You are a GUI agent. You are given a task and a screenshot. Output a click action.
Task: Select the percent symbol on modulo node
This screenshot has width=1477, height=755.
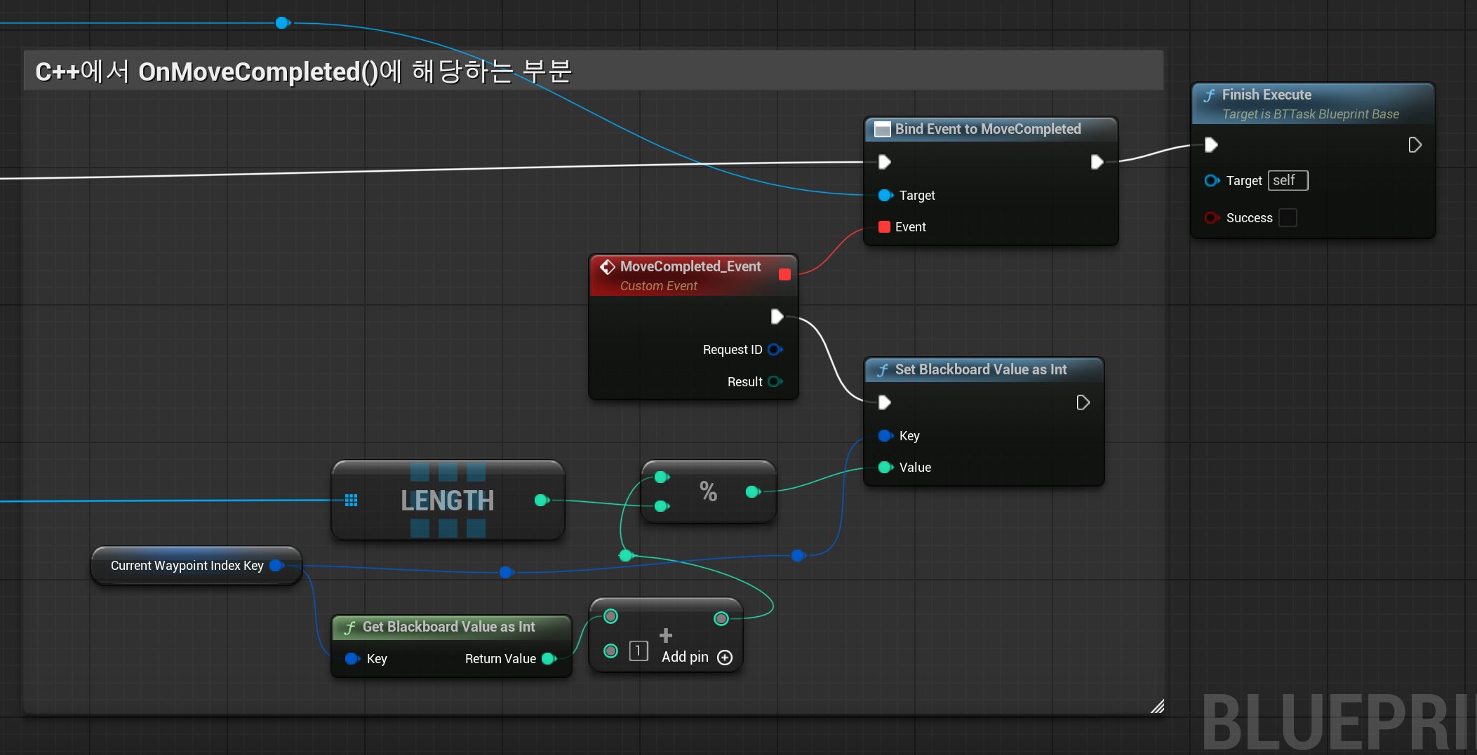pos(708,491)
